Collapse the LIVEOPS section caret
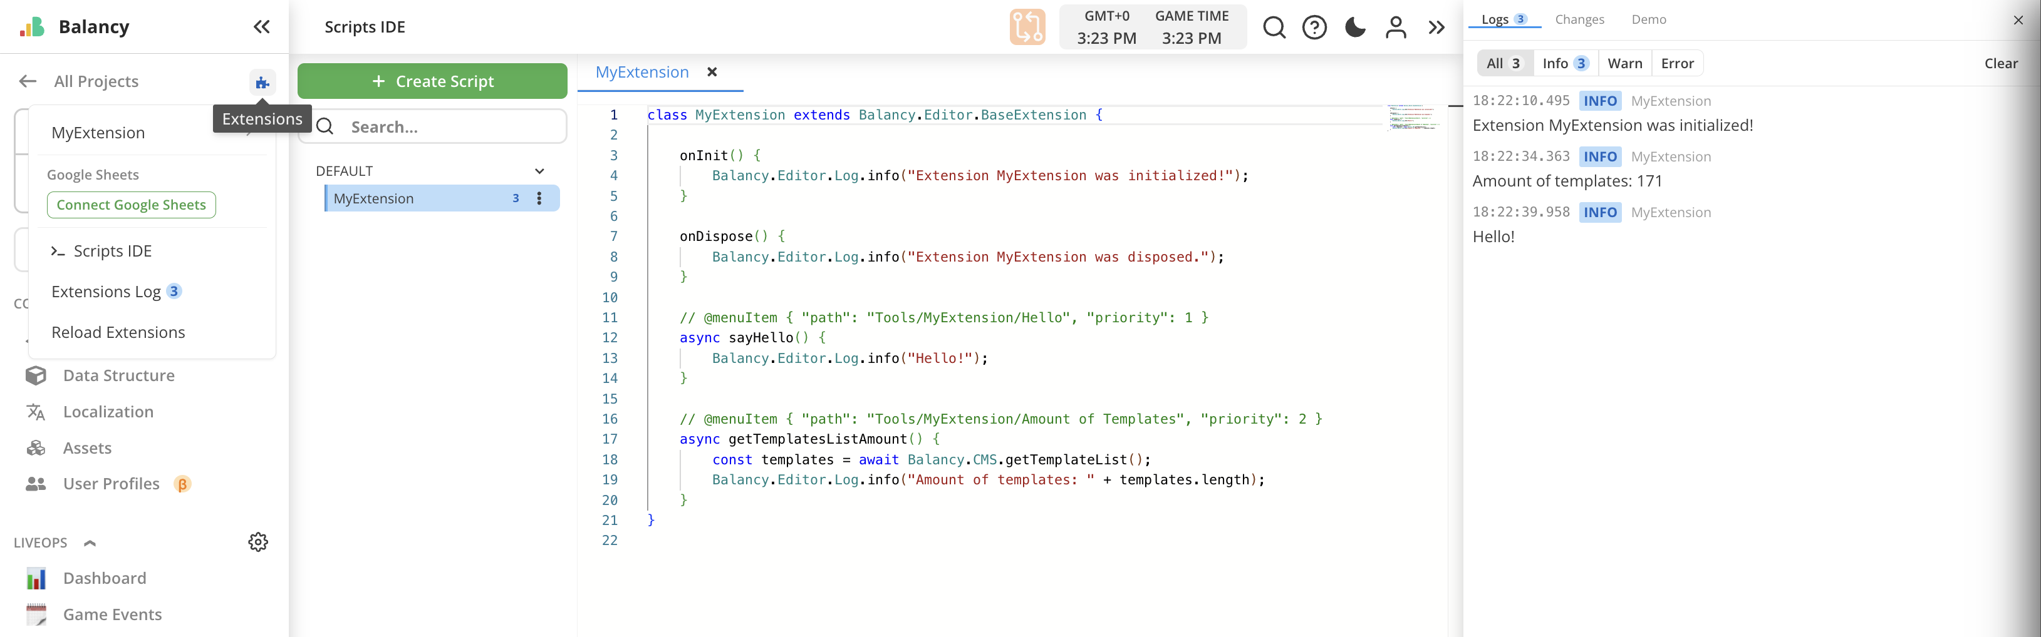Viewport: 2041px width, 637px height. pyautogui.click(x=90, y=543)
